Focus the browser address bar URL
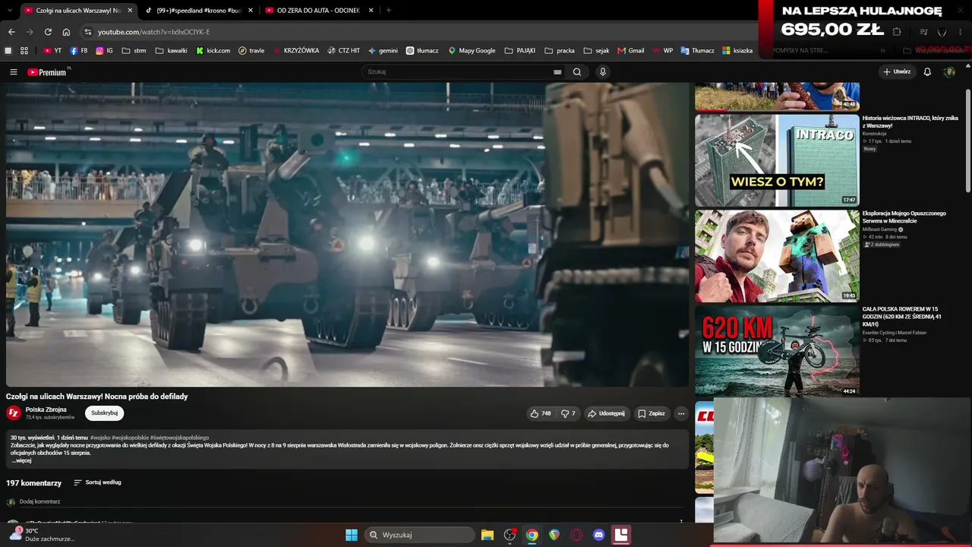 click(x=153, y=32)
